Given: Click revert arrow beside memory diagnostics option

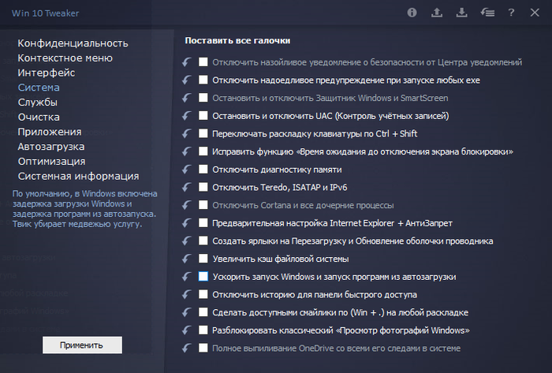Looking at the screenshot, I should (186, 170).
